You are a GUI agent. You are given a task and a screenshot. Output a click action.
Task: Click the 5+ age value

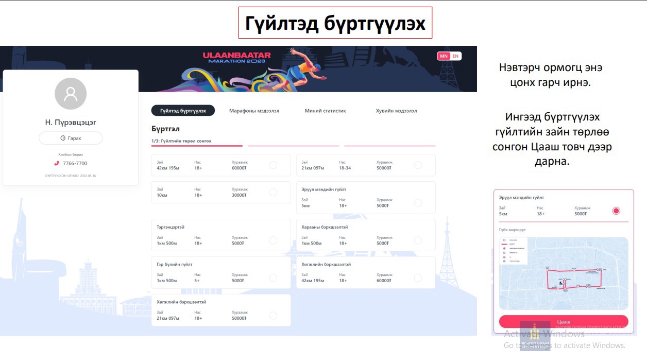(x=197, y=281)
